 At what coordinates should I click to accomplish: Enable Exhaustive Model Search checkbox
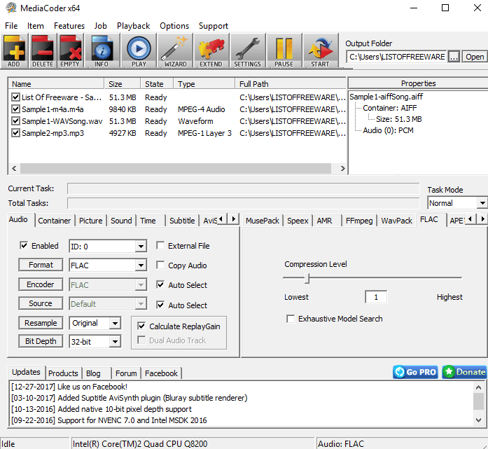point(291,319)
